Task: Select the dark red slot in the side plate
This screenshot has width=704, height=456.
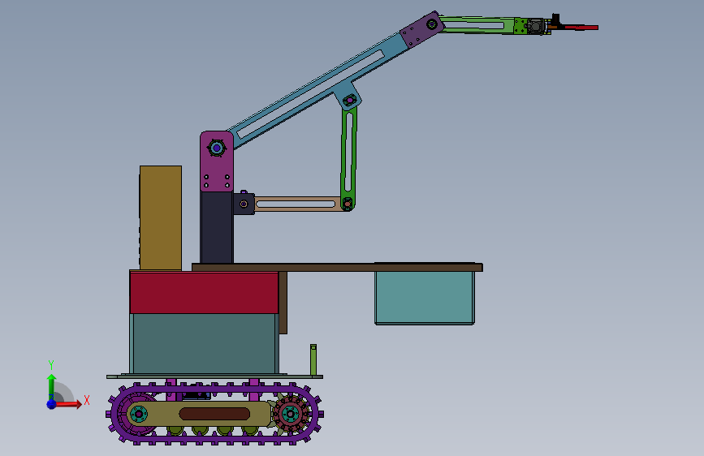Action: tap(214, 414)
